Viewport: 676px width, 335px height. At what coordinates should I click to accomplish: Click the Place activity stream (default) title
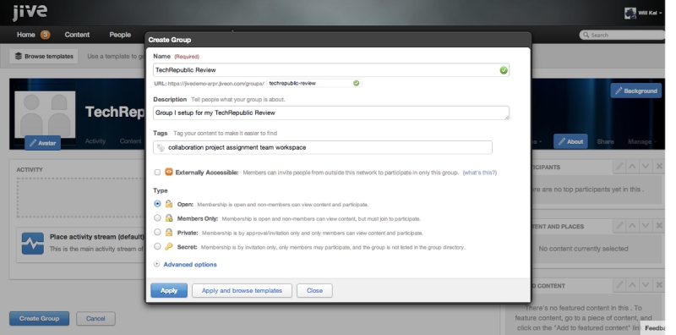pos(96,237)
